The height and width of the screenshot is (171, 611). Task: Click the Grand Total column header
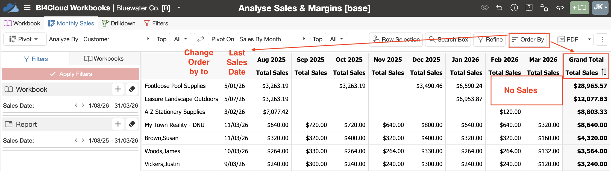click(586, 60)
